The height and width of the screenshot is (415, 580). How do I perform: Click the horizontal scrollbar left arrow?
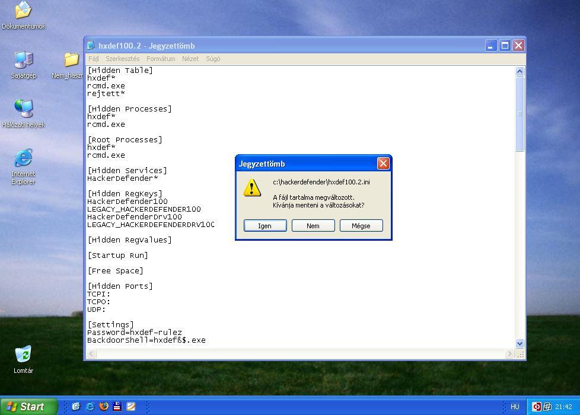point(91,354)
